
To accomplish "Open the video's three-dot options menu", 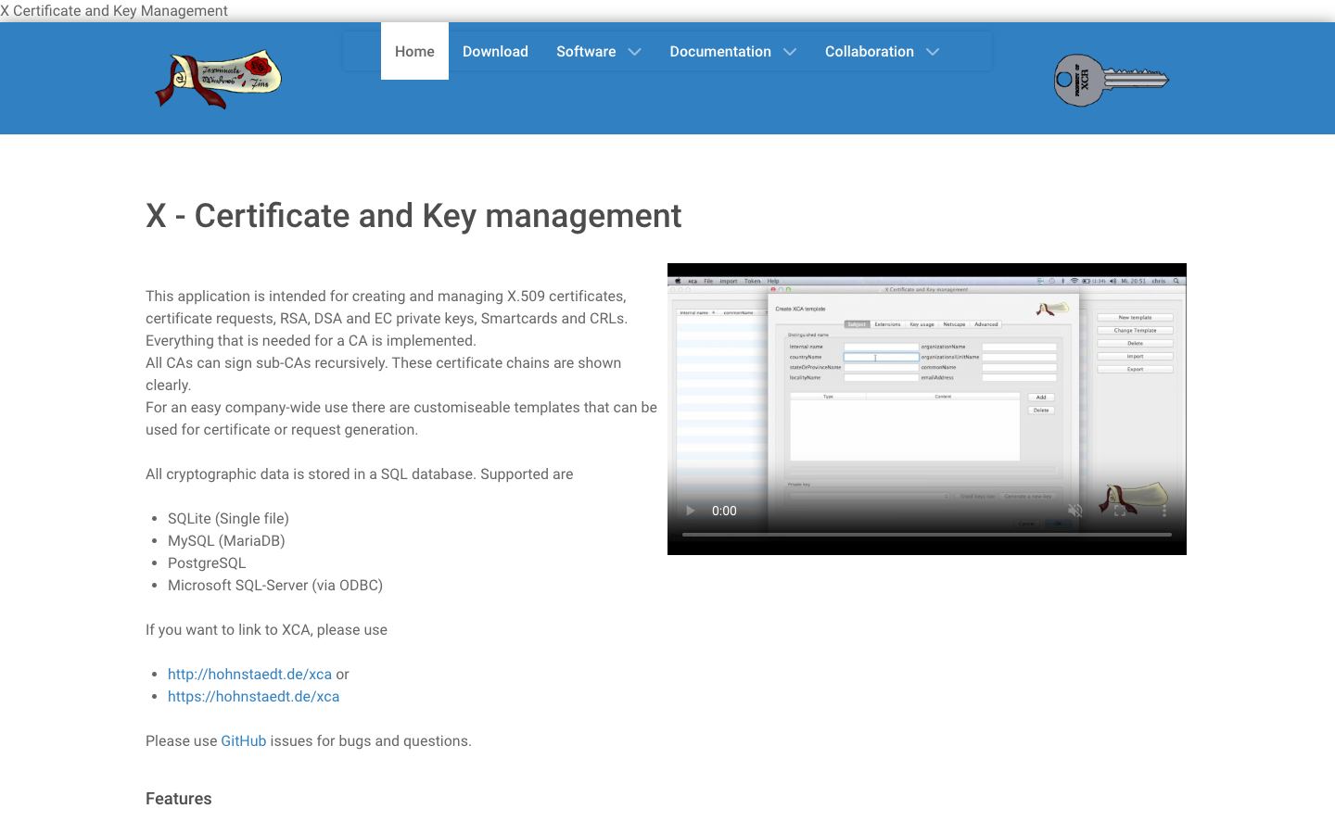I will pyautogui.click(x=1164, y=511).
